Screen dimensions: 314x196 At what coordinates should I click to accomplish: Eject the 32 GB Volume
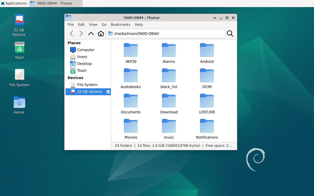108,91
